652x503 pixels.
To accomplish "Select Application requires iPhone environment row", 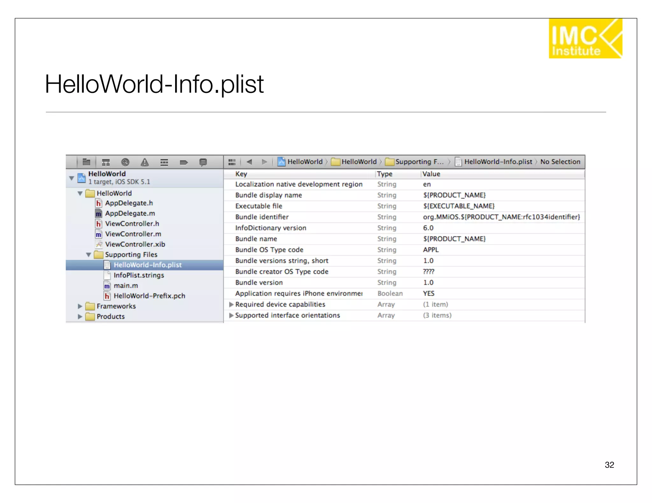I will tap(404, 293).
